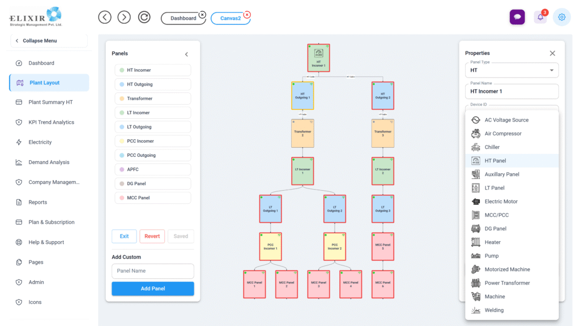
Task: Collapse the left sidebar menu
Action: pyautogui.click(x=48, y=41)
